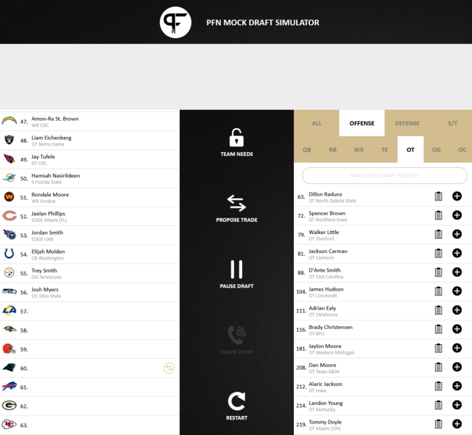Switch to the DEFENSE tab
The image size is (472, 435).
(407, 123)
